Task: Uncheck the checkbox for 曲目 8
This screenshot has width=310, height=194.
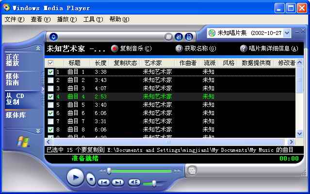Action: [50, 129]
